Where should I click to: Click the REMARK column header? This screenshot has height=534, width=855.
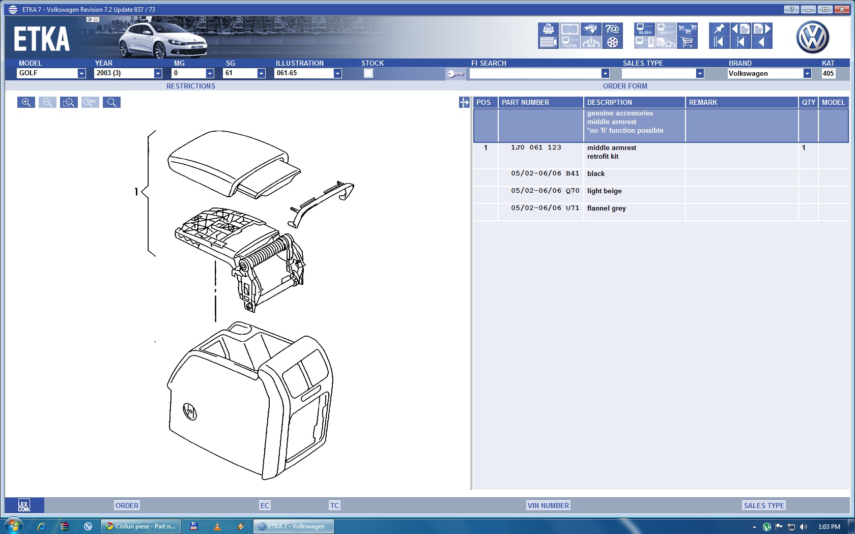[742, 102]
